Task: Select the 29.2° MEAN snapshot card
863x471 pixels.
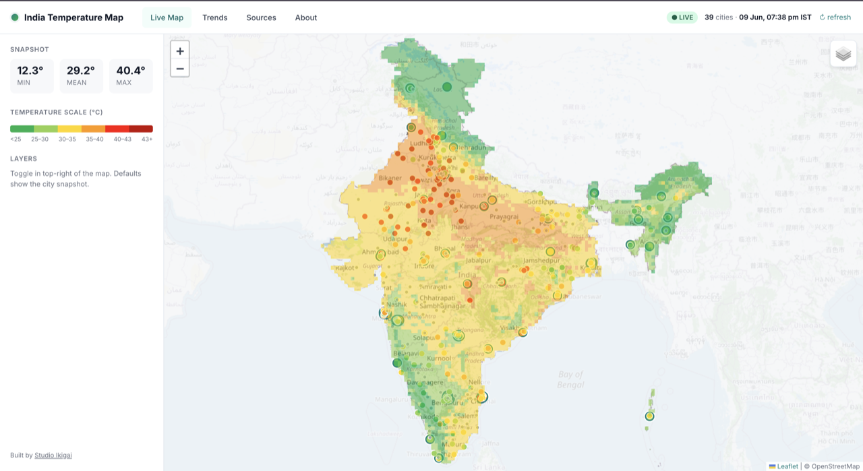Action: point(82,76)
